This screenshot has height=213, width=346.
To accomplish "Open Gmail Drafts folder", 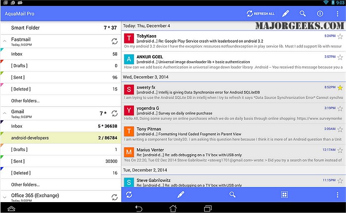I will [x=61, y=149].
